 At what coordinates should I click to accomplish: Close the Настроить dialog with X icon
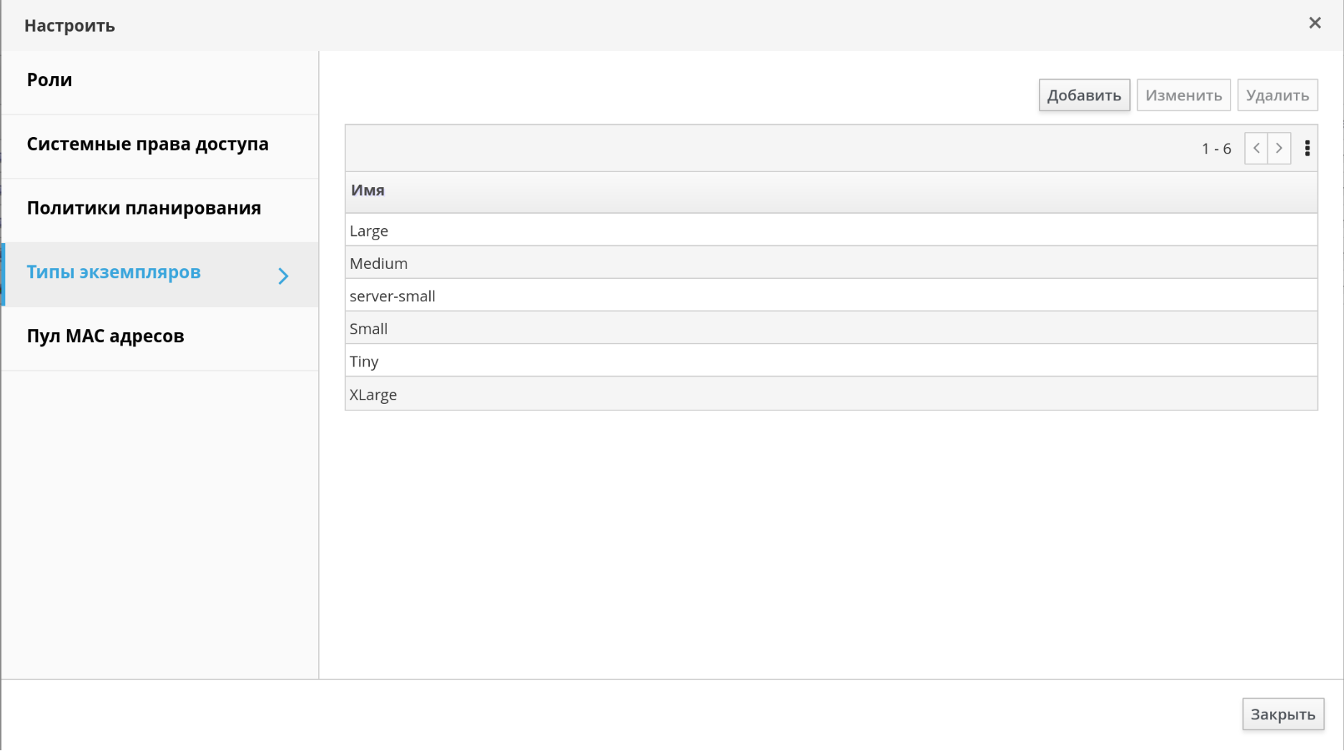point(1315,23)
